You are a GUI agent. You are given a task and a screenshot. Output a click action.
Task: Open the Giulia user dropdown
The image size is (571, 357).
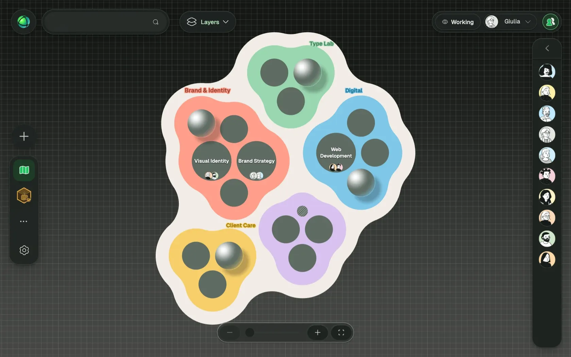coord(510,22)
